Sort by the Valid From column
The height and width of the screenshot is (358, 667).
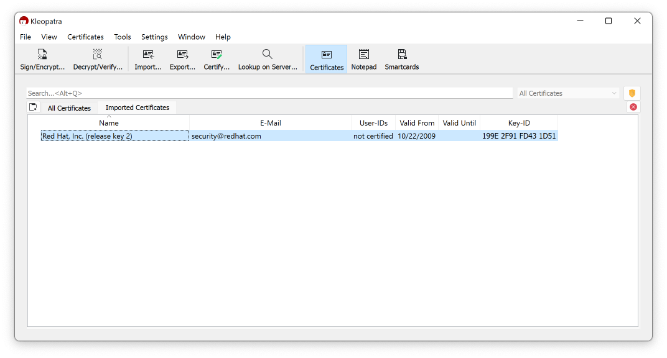tap(416, 122)
